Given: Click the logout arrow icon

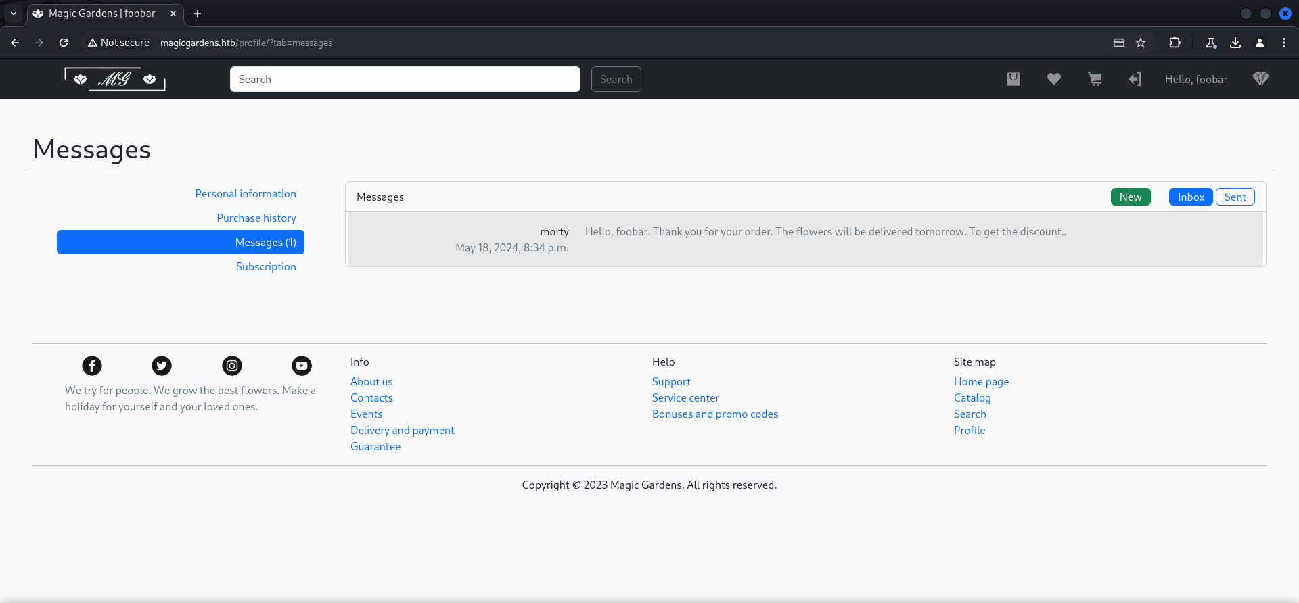Looking at the screenshot, I should (1135, 79).
